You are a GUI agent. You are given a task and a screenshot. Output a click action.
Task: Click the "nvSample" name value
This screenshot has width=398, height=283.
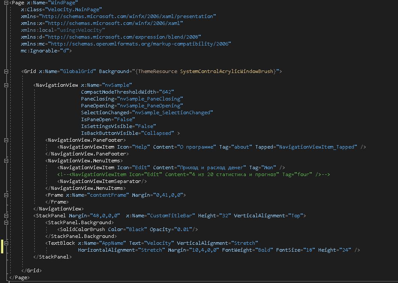117,85
